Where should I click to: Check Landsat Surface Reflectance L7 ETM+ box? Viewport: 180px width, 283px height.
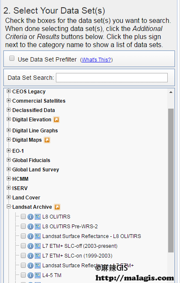tap(23, 265)
